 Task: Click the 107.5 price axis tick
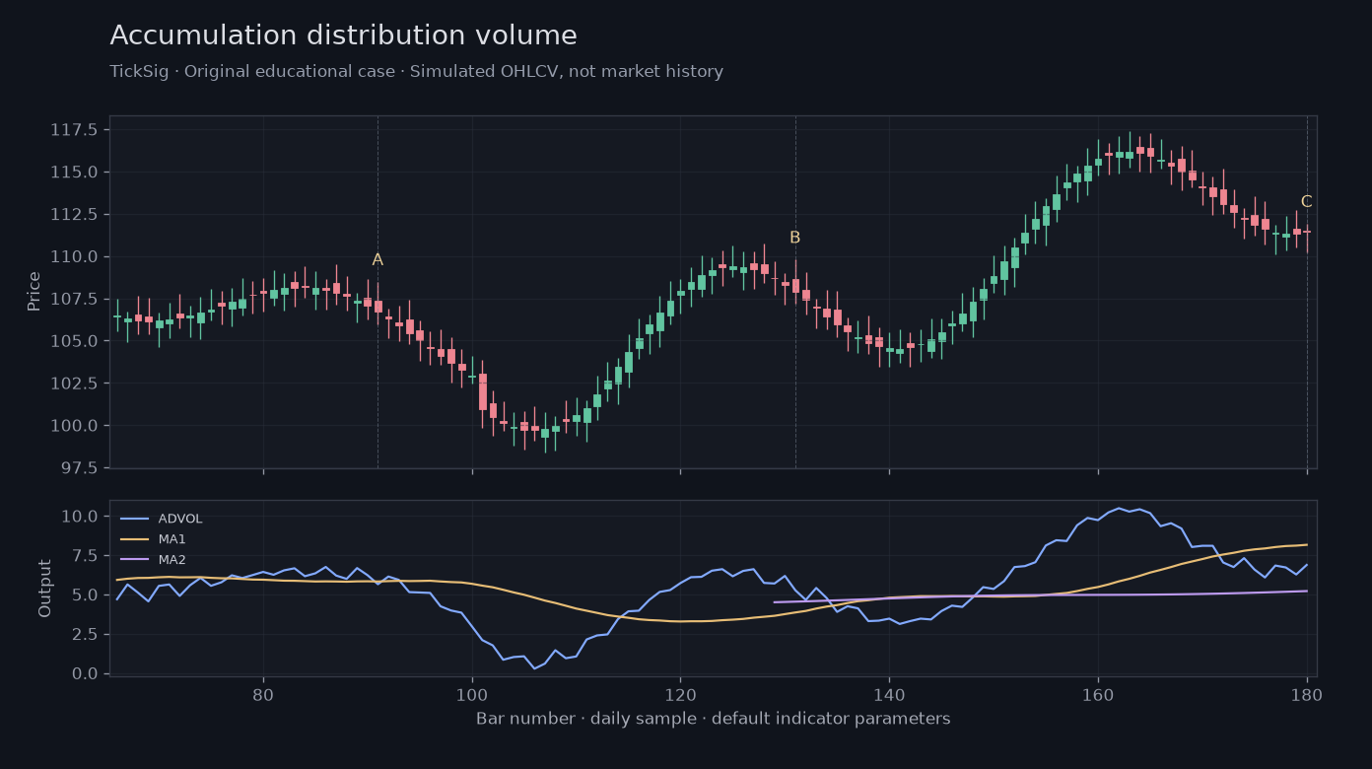(75, 299)
